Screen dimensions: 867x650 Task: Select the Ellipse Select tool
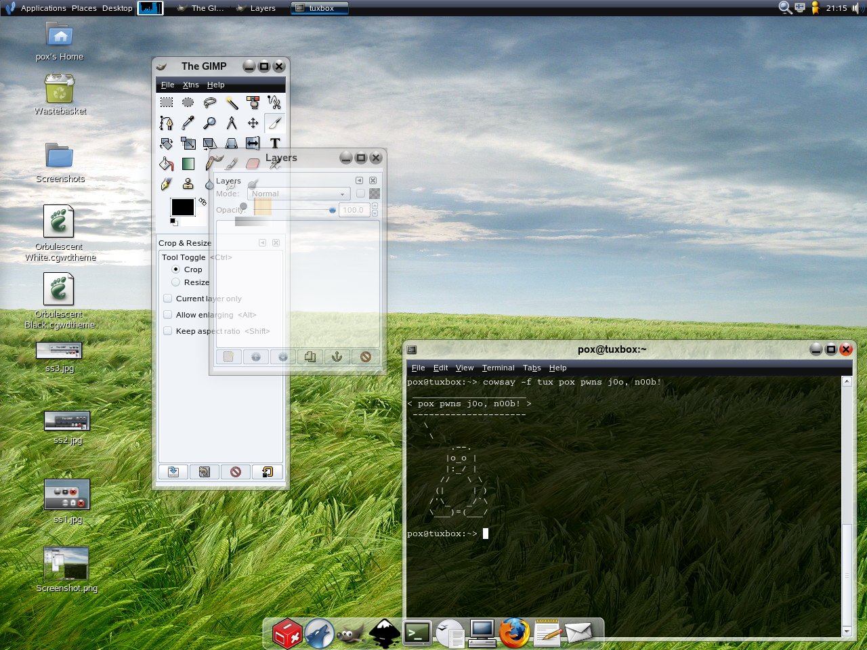click(x=188, y=102)
